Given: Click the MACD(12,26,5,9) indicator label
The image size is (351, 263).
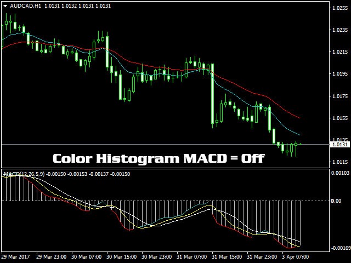Looking at the screenshot, I should (x=24, y=174).
